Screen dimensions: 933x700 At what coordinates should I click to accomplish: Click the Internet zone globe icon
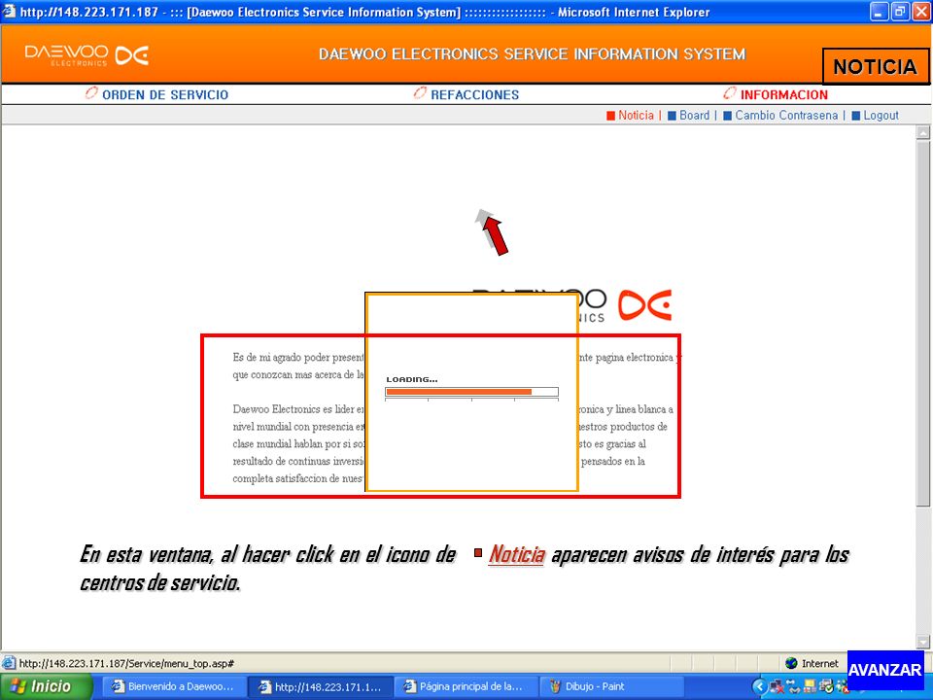(x=791, y=663)
